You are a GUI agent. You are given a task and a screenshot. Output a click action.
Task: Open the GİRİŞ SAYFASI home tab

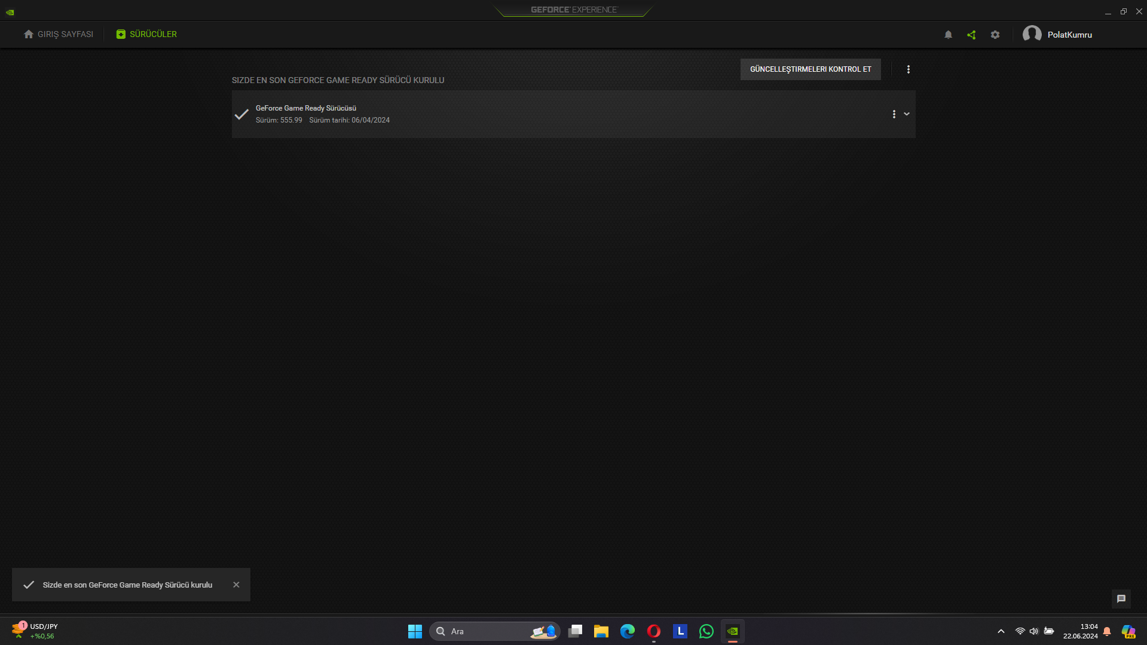click(59, 35)
